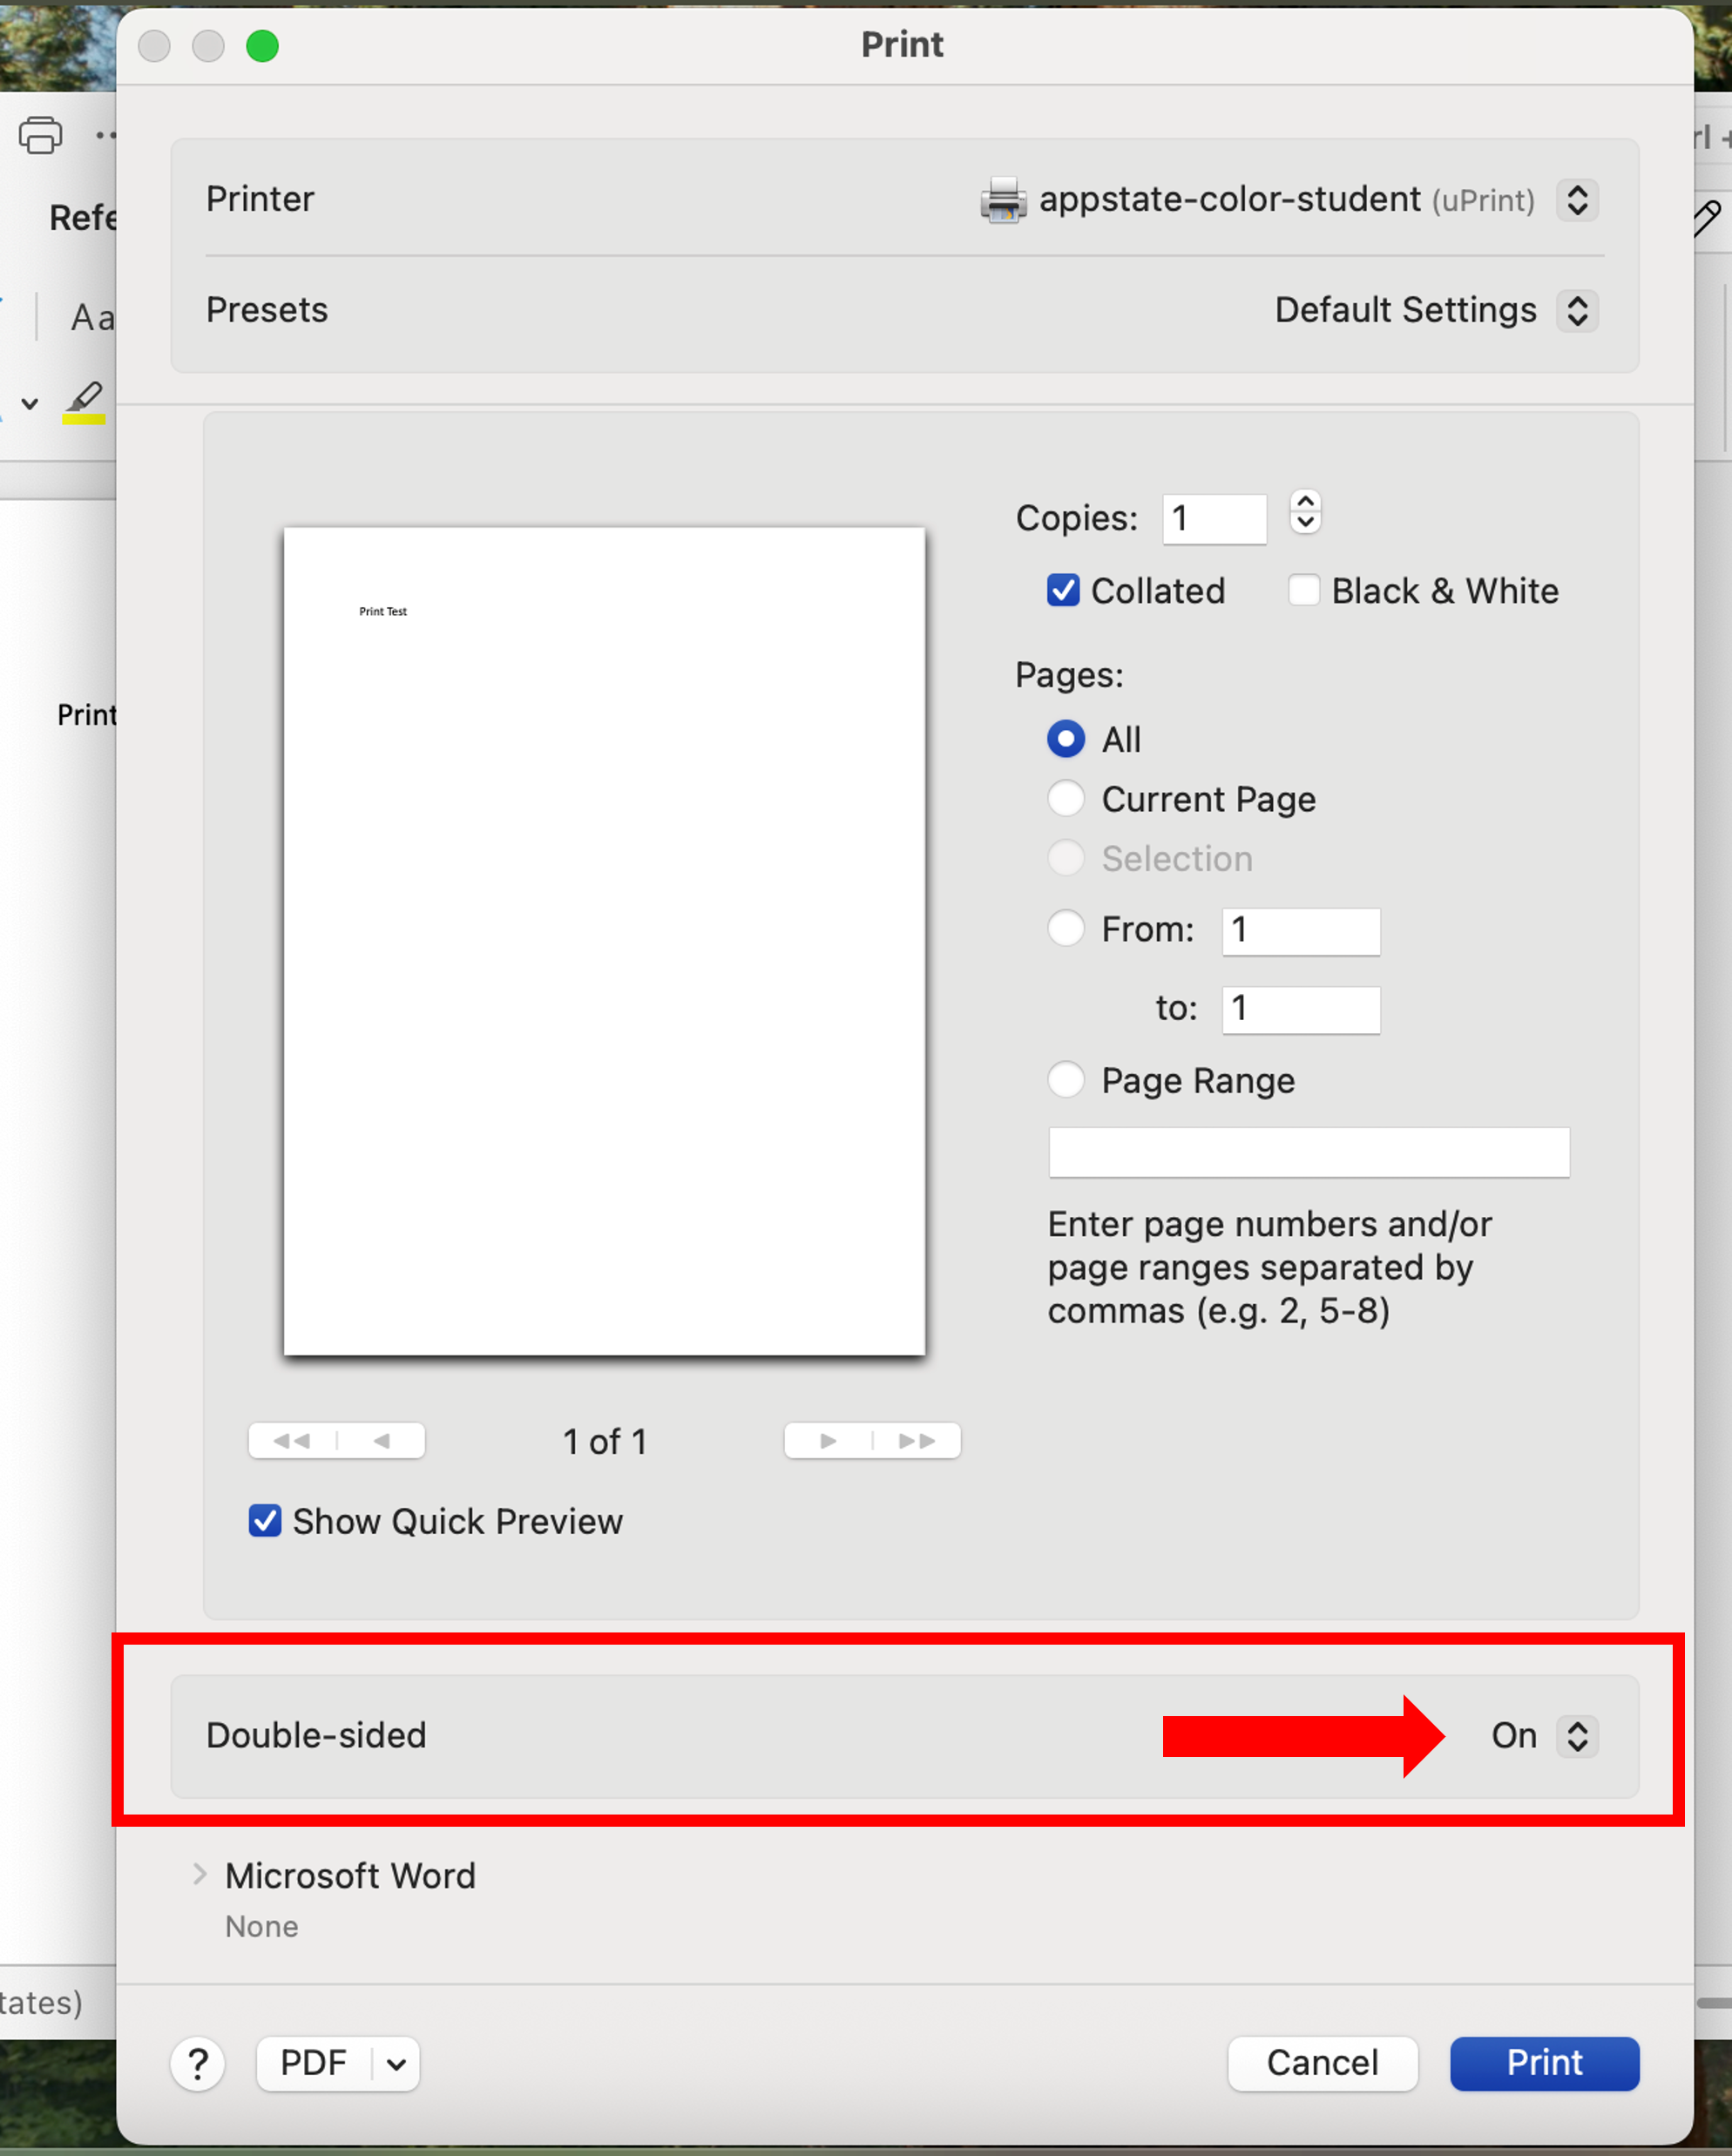The width and height of the screenshot is (1732, 2156).
Task: Click the print icon in background toolbar
Action: coord(40,136)
